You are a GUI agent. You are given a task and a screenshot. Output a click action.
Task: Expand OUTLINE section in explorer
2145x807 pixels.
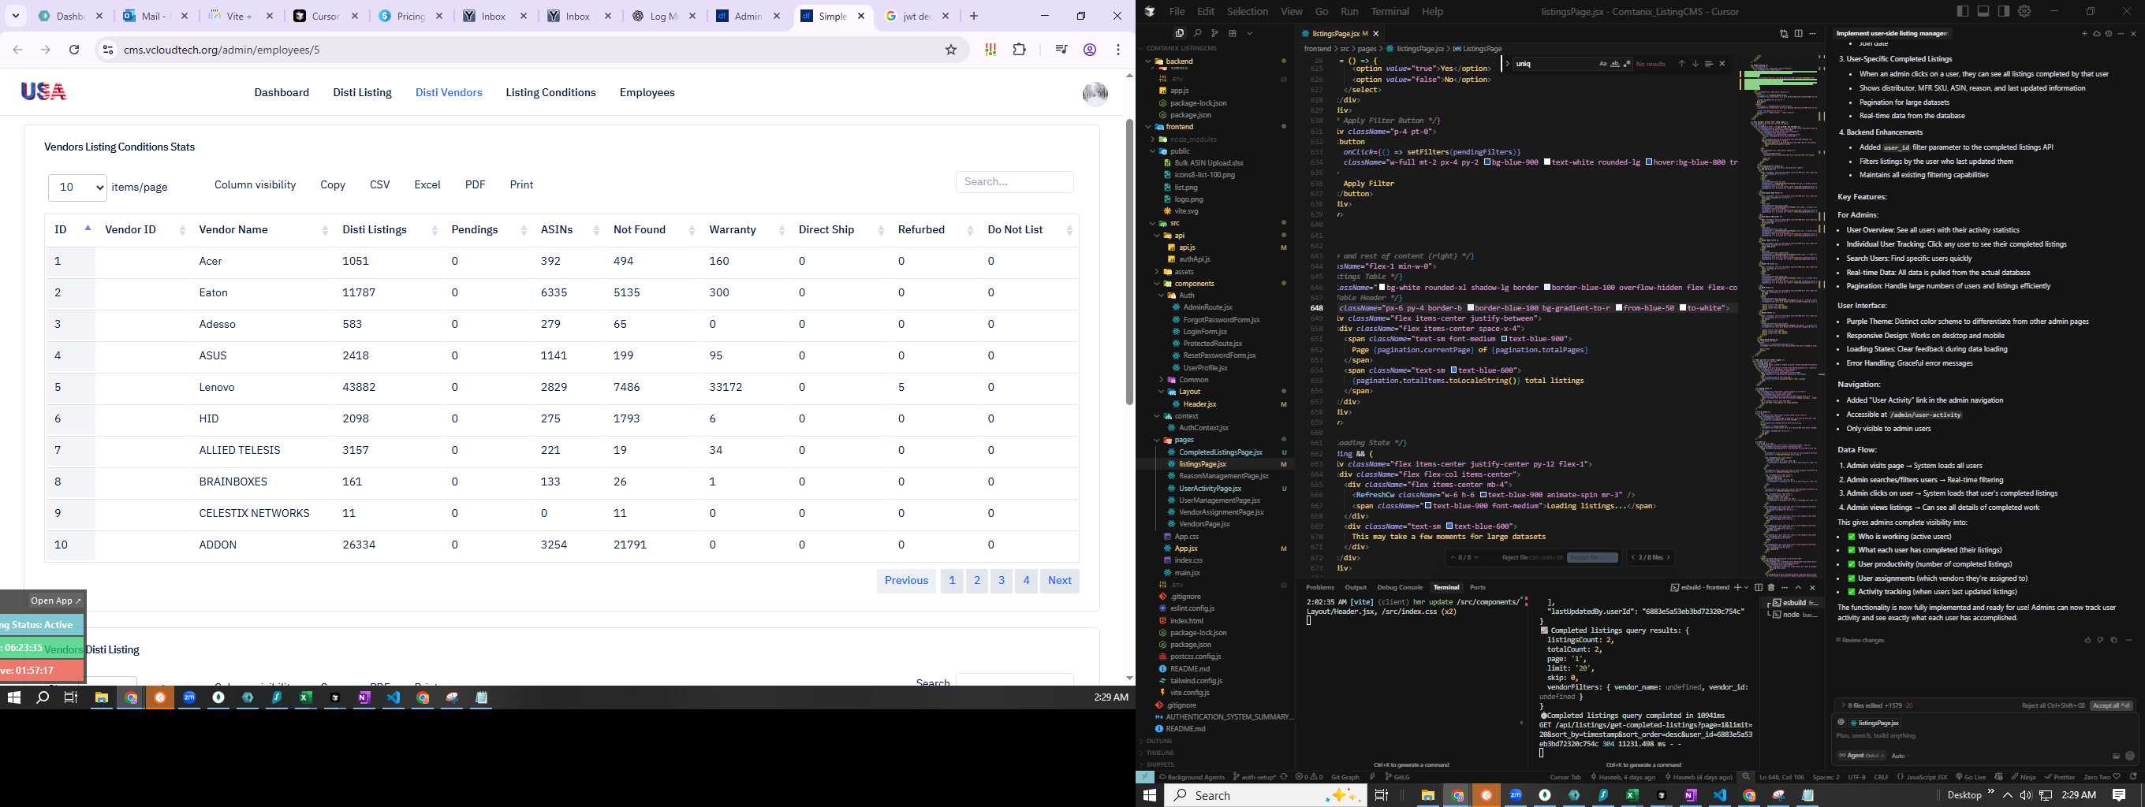(1159, 741)
